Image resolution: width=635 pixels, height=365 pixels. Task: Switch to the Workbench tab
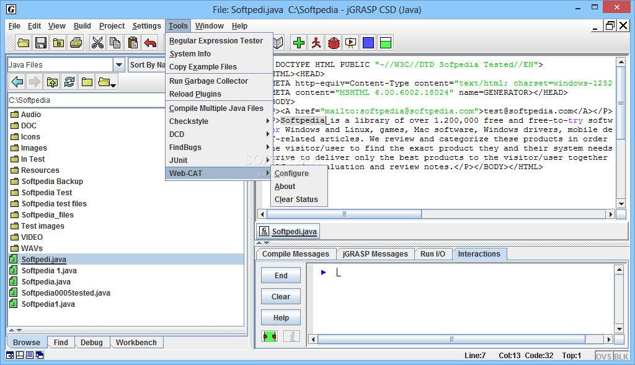pos(136,343)
